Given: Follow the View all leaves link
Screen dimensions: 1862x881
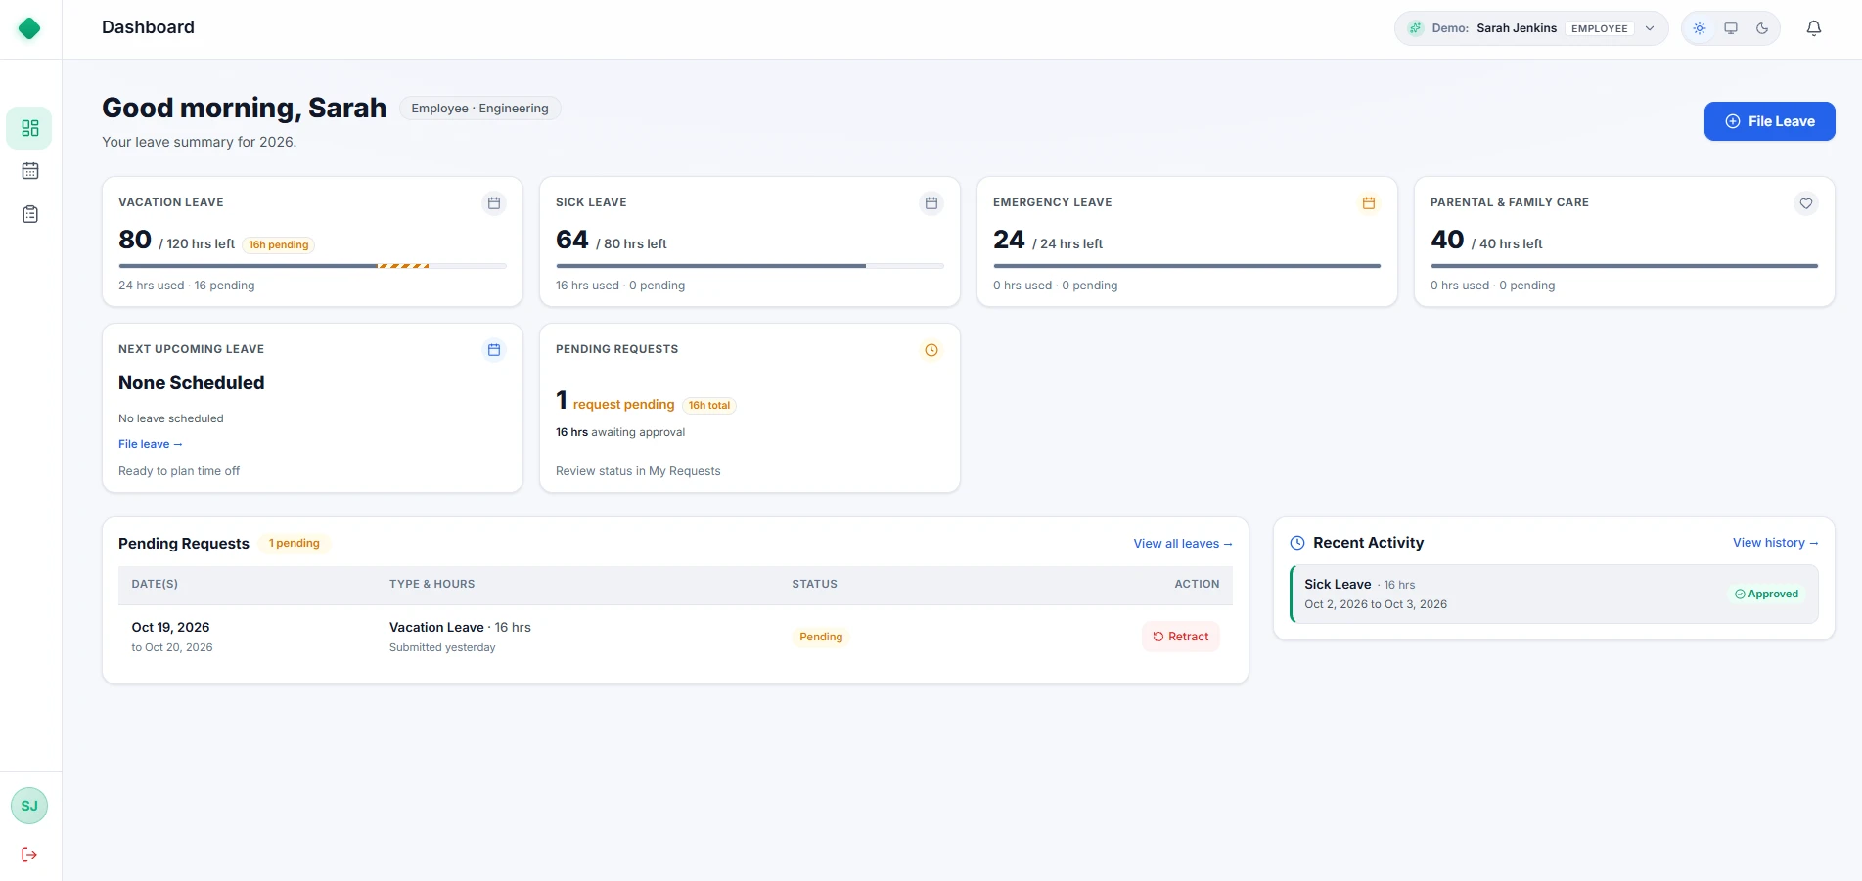Looking at the screenshot, I should pos(1182,544).
